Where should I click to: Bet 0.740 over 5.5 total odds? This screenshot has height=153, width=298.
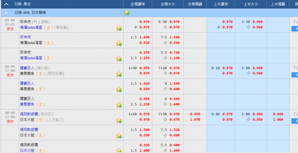[175, 53]
